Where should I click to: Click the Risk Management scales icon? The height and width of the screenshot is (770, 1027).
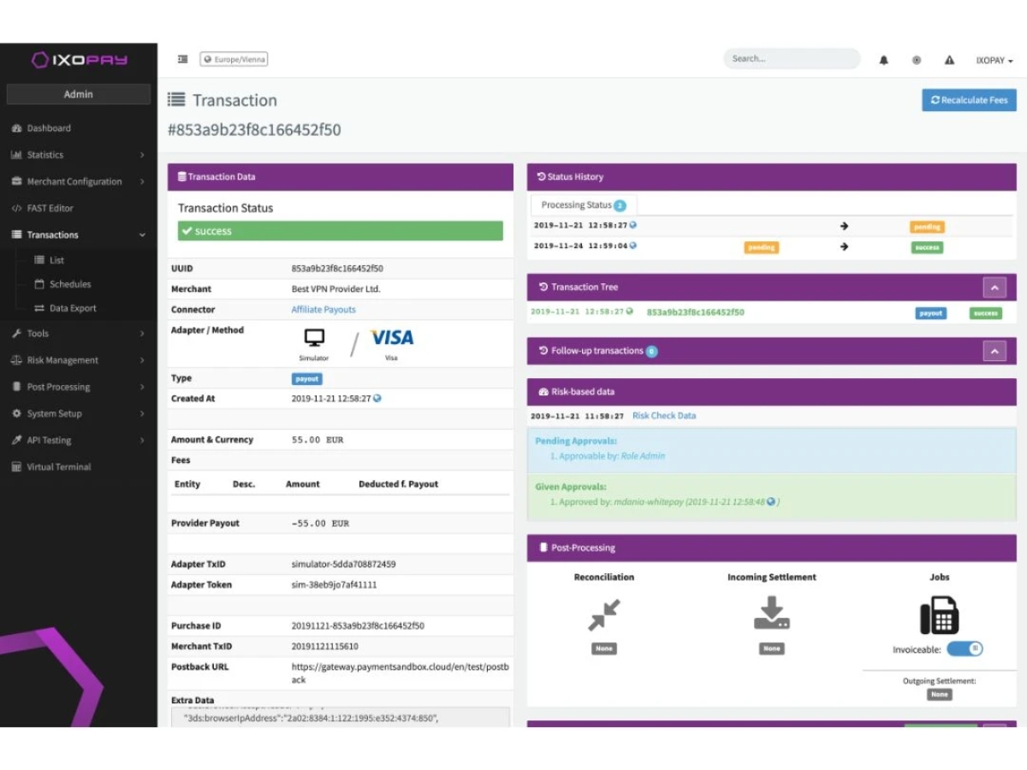[x=16, y=360]
